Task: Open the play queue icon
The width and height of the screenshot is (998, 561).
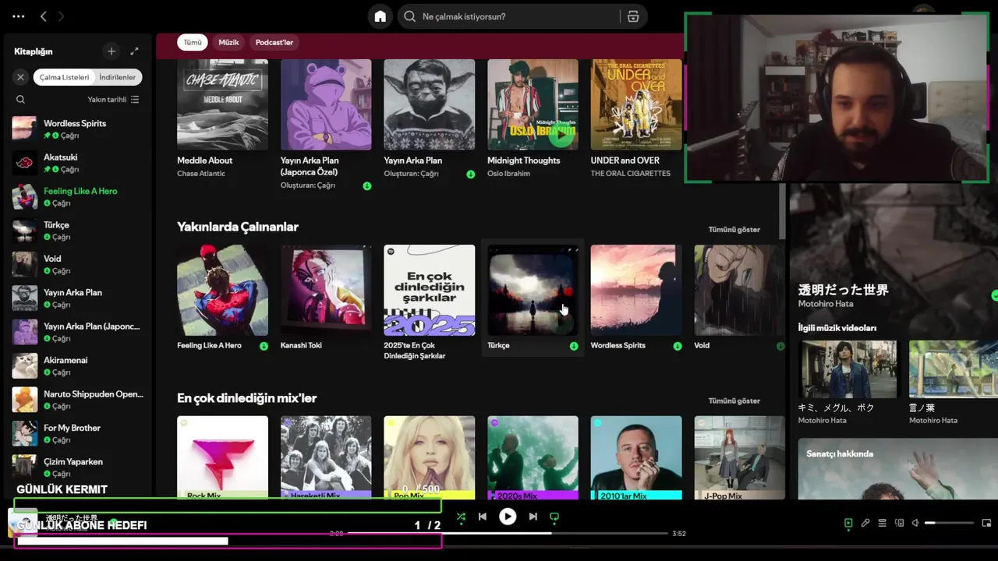Action: pos(883,523)
